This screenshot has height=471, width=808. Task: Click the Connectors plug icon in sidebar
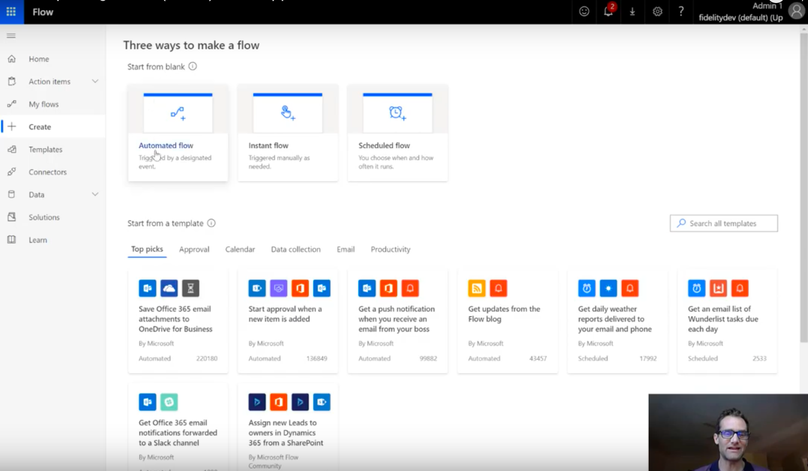pos(11,172)
